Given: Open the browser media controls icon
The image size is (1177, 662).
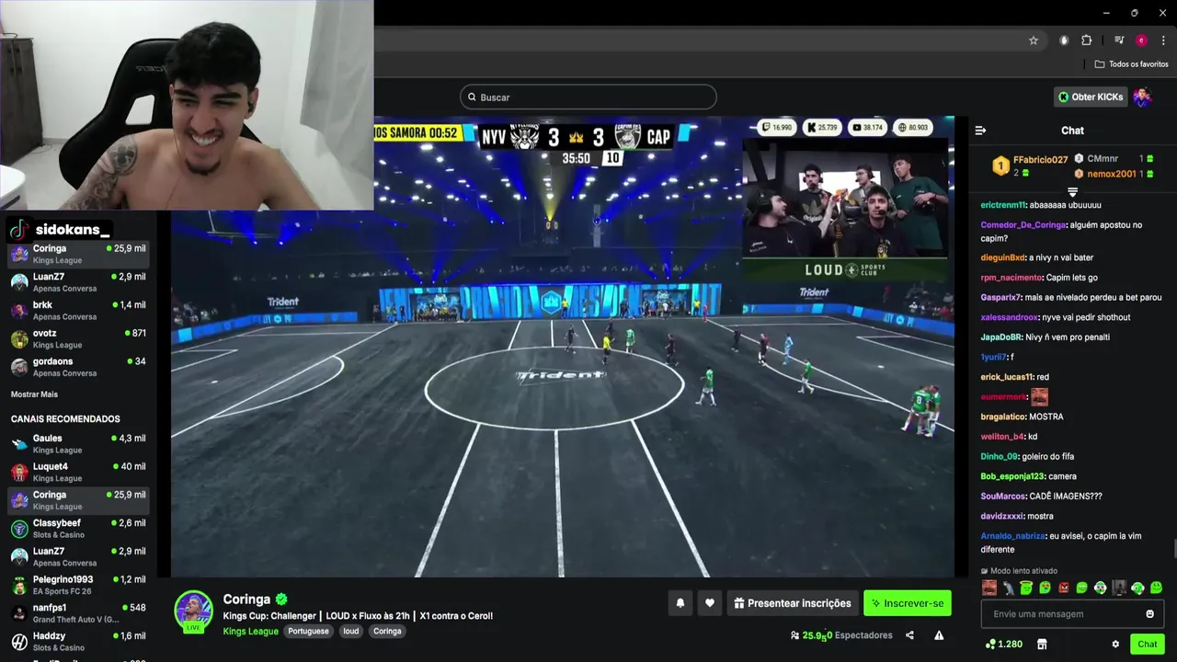Looking at the screenshot, I should pos(1119,40).
